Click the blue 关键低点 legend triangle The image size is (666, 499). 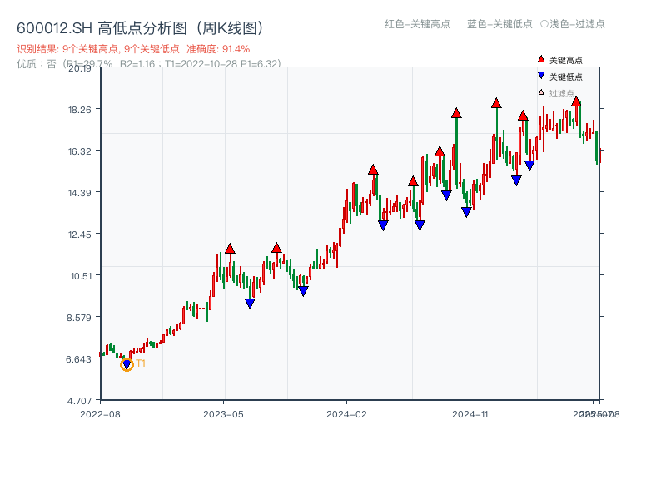coord(541,76)
